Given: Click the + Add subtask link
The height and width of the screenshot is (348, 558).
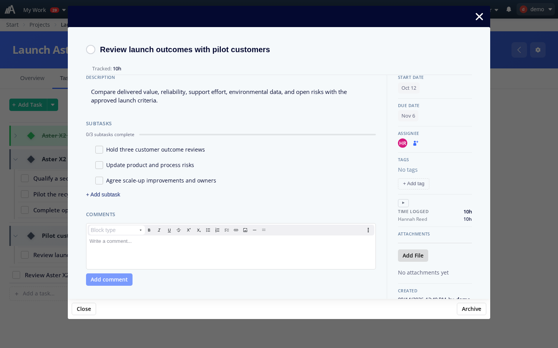Looking at the screenshot, I should pyautogui.click(x=103, y=194).
